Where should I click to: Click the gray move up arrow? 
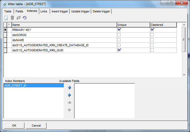click(x=69, y=102)
